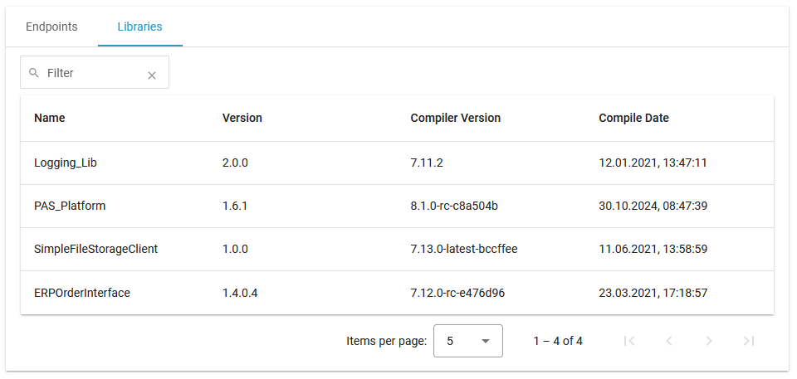This screenshot has width=797, height=379.
Task: Sort by the Version column header
Action: (x=242, y=118)
